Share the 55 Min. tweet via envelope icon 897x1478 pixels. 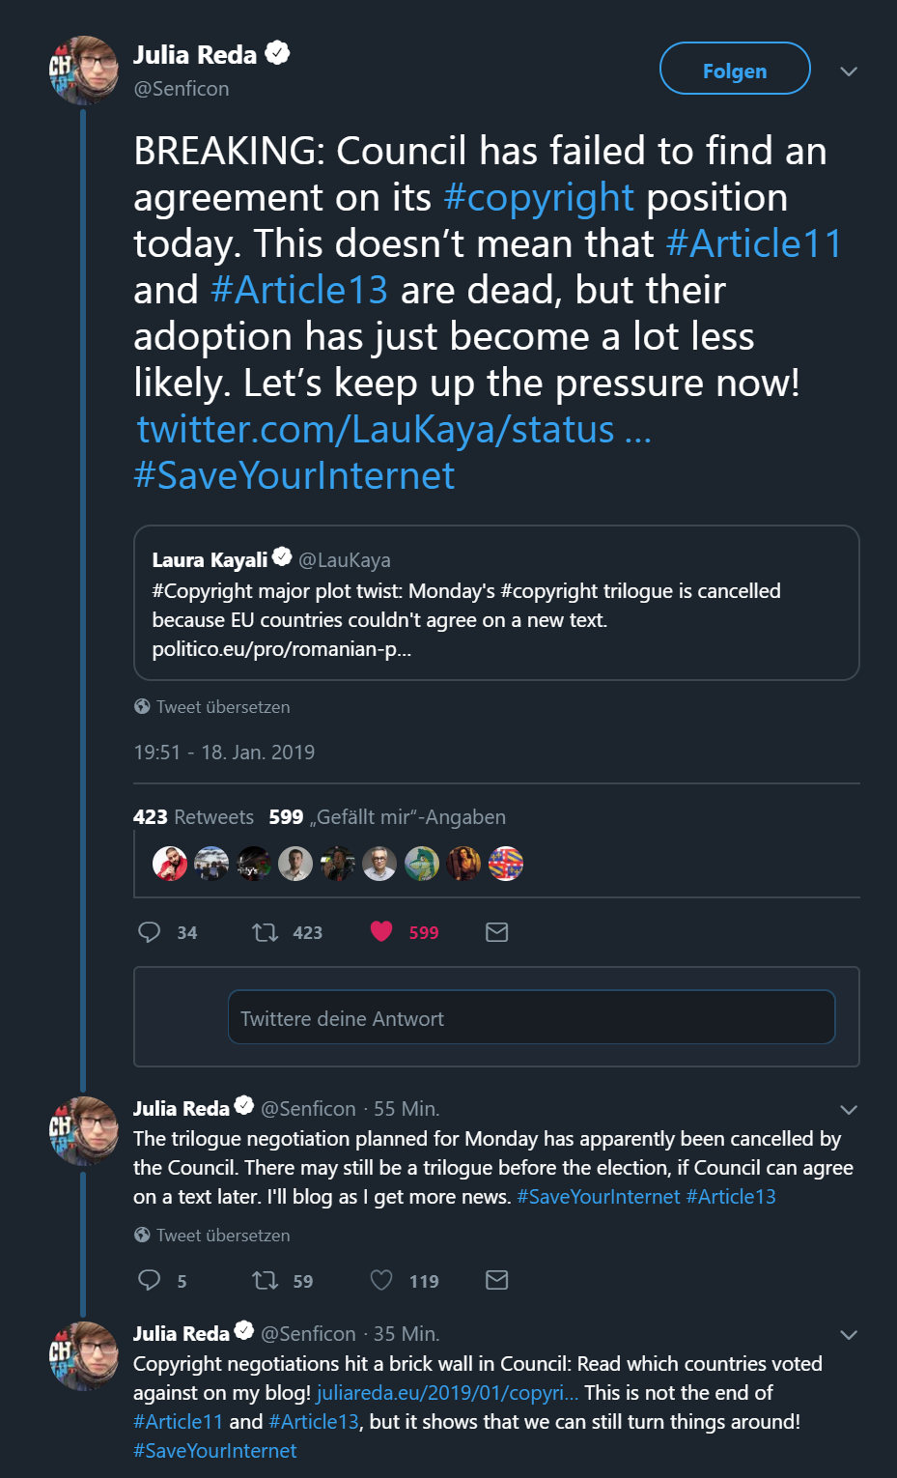click(x=496, y=1280)
